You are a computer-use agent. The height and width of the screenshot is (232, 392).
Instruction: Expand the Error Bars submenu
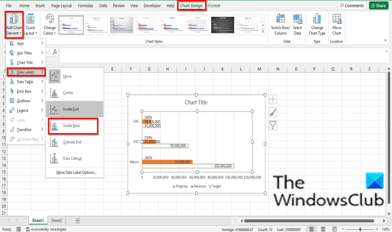coord(26,91)
